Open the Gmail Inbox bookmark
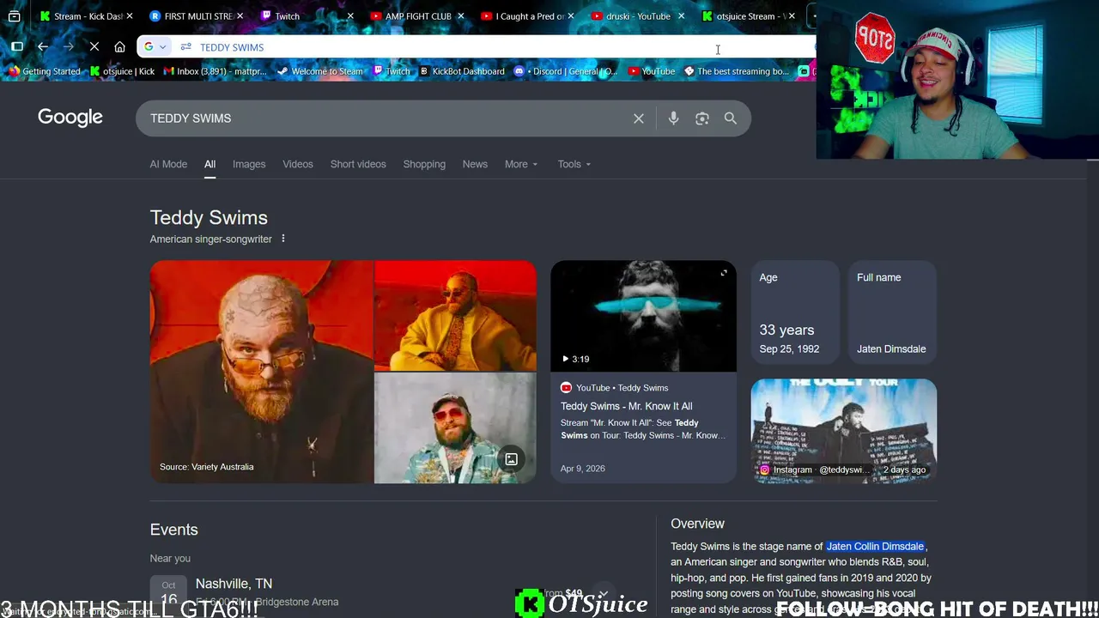This screenshot has width=1099, height=618. click(216, 71)
